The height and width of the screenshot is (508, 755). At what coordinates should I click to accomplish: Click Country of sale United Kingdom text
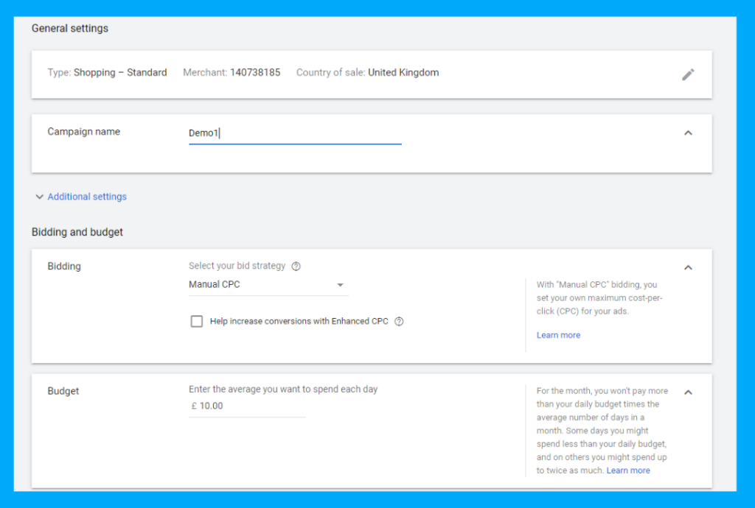tap(366, 72)
